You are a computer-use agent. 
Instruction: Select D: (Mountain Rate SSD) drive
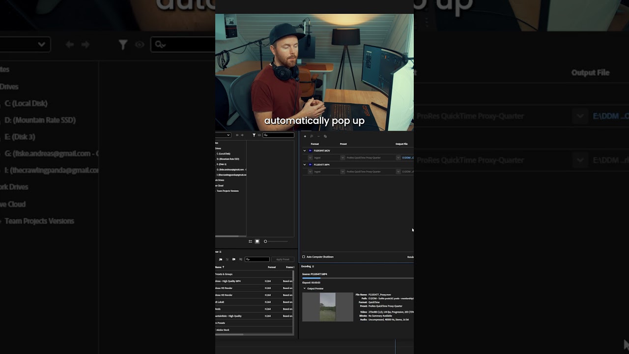pyautogui.click(x=228, y=159)
